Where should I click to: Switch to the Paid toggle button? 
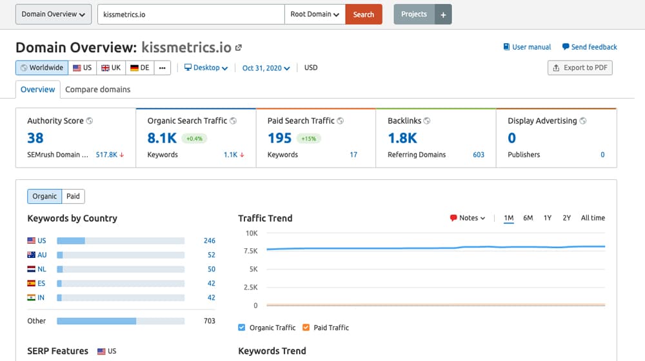73,197
